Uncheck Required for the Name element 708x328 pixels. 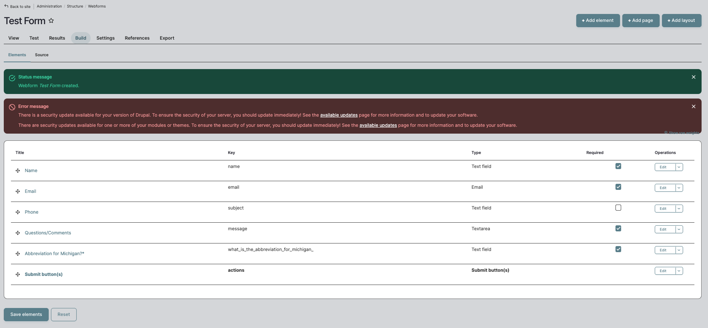coord(618,166)
